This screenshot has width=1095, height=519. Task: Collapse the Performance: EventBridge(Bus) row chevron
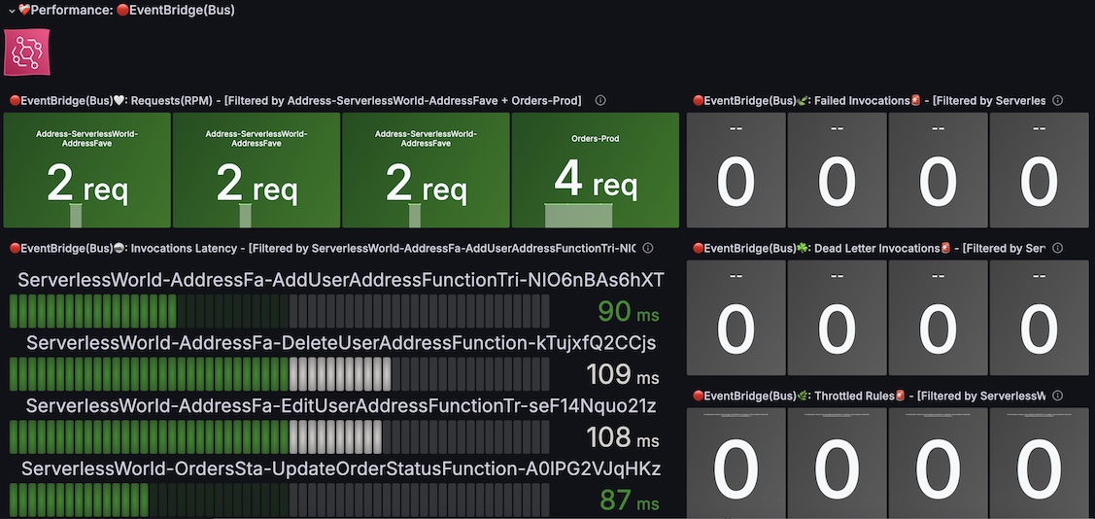pyautogui.click(x=12, y=11)
